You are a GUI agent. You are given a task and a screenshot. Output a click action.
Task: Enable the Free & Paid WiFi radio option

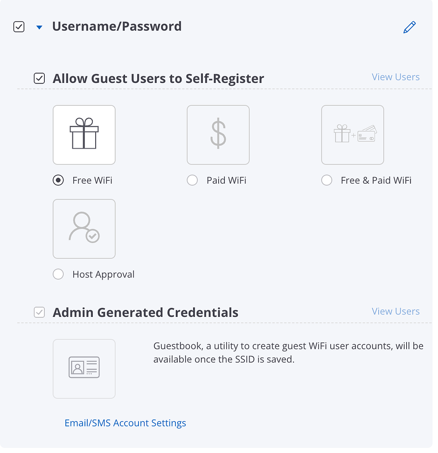327,180
